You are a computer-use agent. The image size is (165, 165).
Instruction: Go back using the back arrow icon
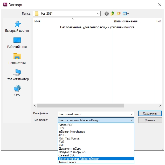click(106, 14)
